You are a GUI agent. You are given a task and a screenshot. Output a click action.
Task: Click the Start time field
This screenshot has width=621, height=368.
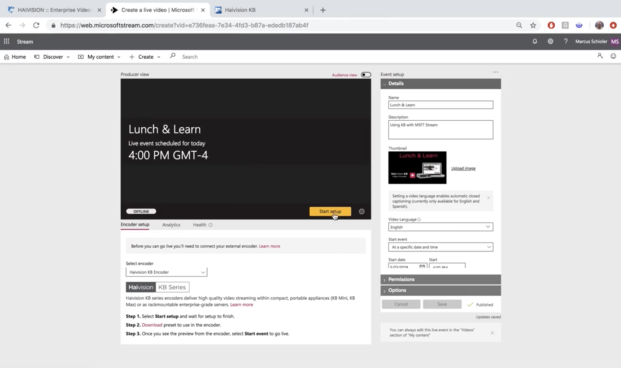[447, 266]
